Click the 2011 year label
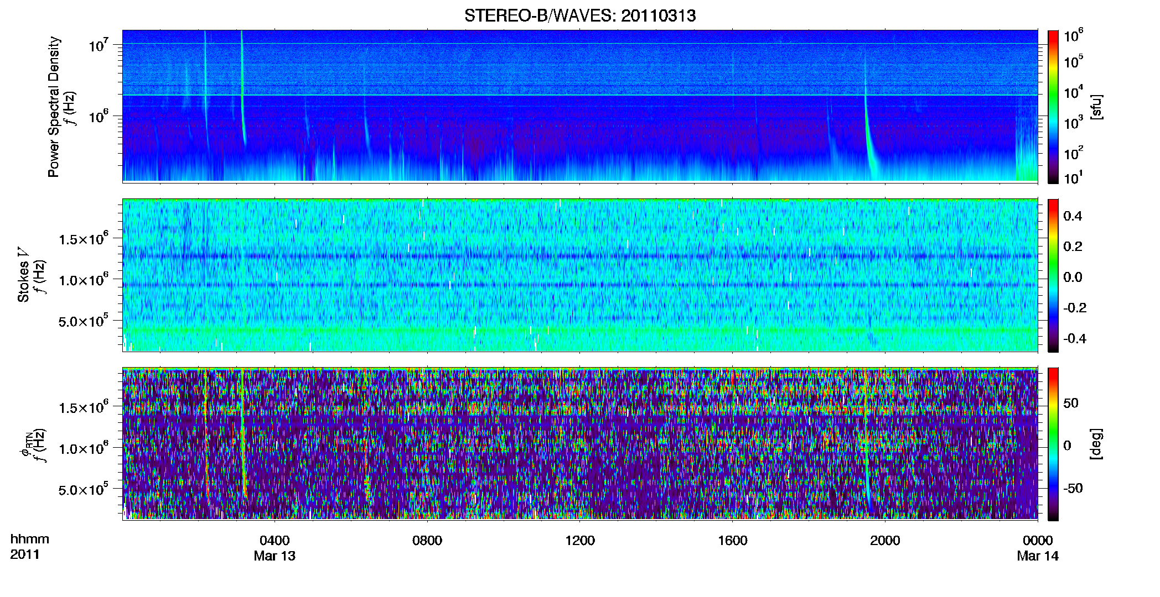Viewport: 1160px width, 597px height. coord(25,554)
